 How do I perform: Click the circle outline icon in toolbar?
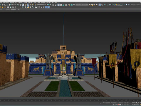point(102,5)
